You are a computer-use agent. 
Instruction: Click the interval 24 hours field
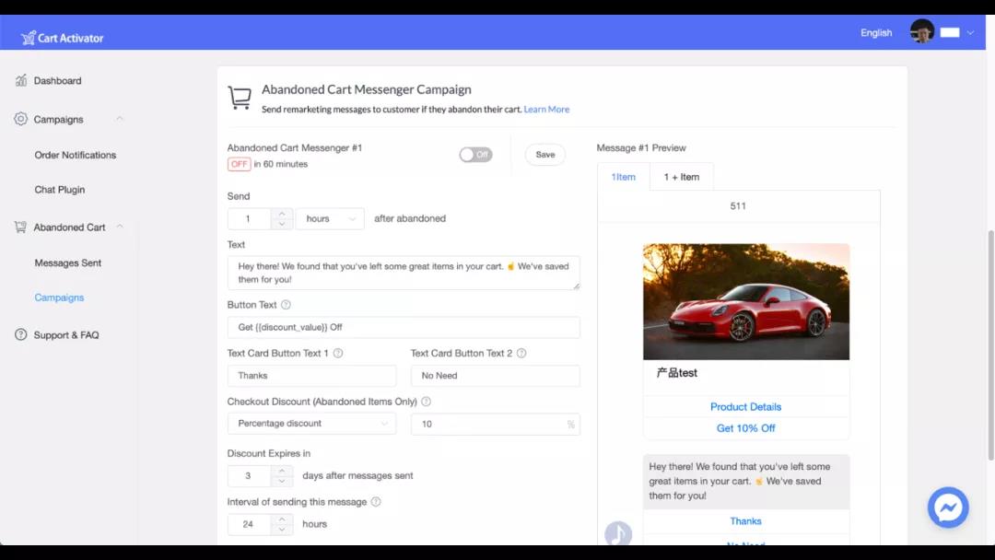[249, 524]
